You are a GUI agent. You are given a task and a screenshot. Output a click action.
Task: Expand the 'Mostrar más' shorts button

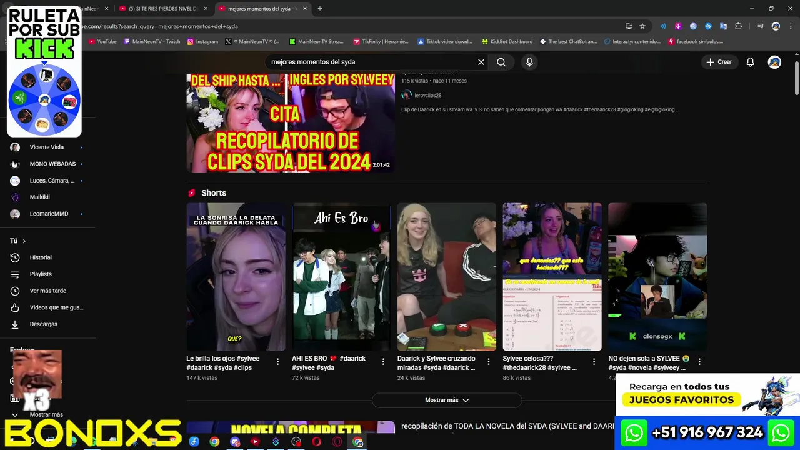[x=447, y=400]
